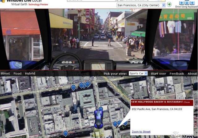Switch to Road map mode
Viewport: 198px width, 138px height.
17,74
